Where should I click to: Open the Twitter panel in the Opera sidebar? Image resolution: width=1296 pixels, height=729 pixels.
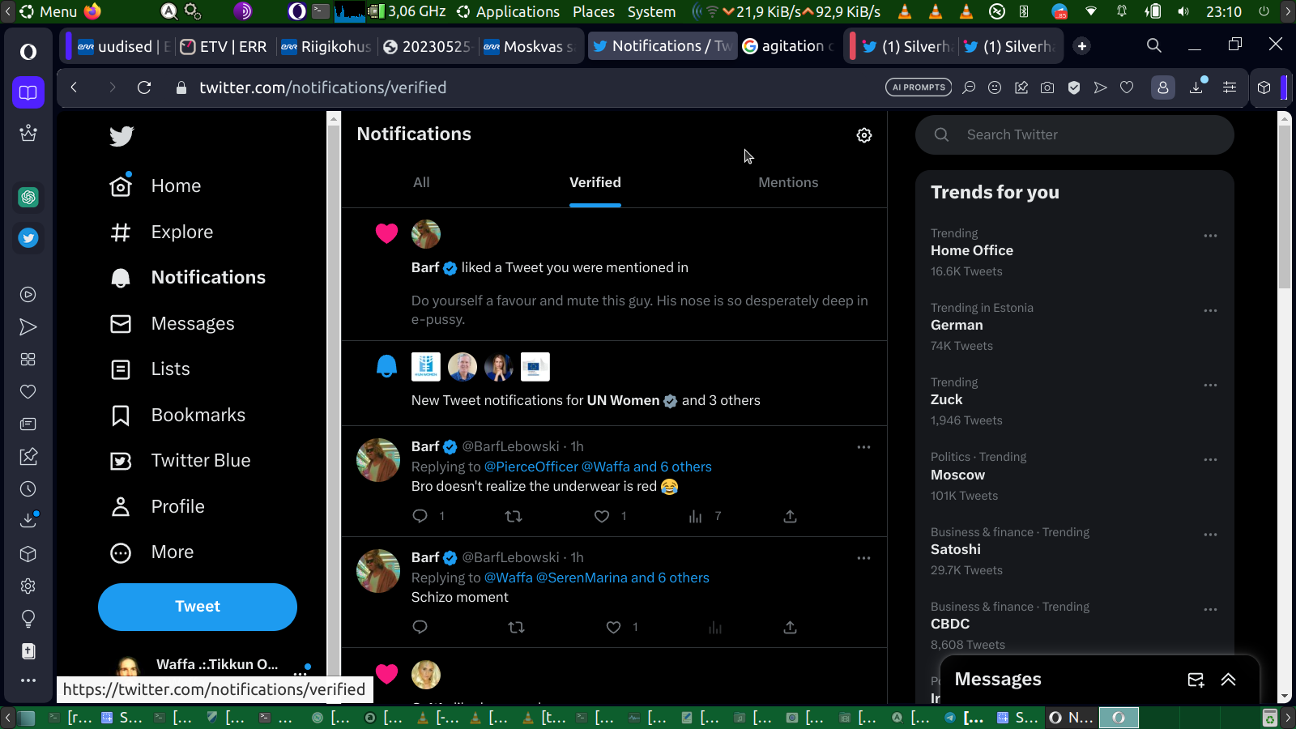(x=28, y=238)
